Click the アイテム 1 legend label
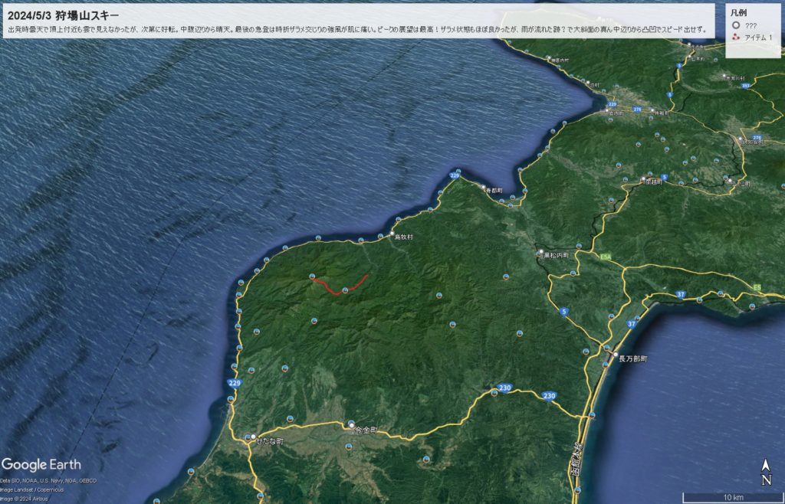Image resolution: width=785 pixels, height=504 pixels. [x=759, y=38]
